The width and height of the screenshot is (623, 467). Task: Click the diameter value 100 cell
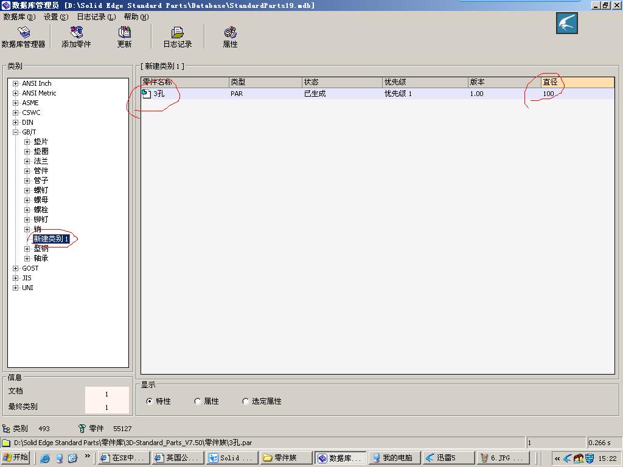(x=548, y=94)
